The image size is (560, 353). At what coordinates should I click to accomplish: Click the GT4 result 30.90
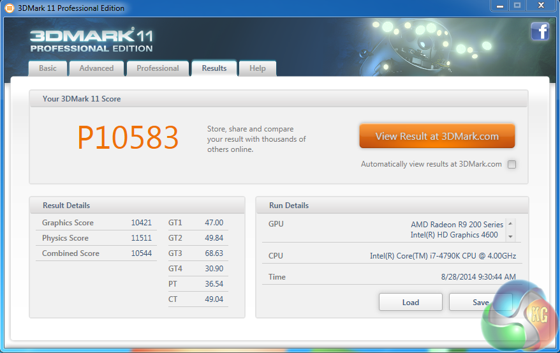click(214, 269)
